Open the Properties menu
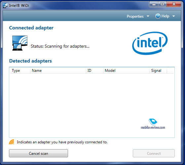The width and height of the screenshot is (185, 165). [135, 16]
